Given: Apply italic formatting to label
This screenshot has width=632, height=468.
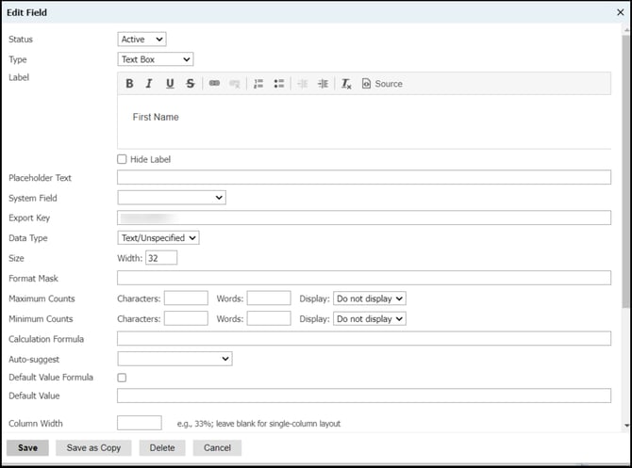Looking at the screenshot, I should [x=149, y=84].
